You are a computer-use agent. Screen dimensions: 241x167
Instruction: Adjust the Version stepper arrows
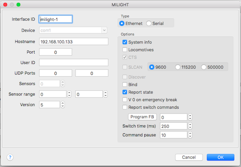pyautogui.click(x=63, y=105)
